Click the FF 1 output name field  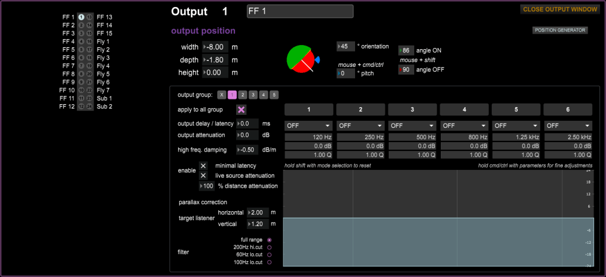click(x=299, y=12)
